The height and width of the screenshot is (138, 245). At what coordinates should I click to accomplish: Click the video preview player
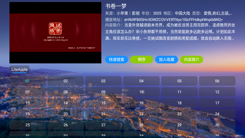(x=55, y=33)
